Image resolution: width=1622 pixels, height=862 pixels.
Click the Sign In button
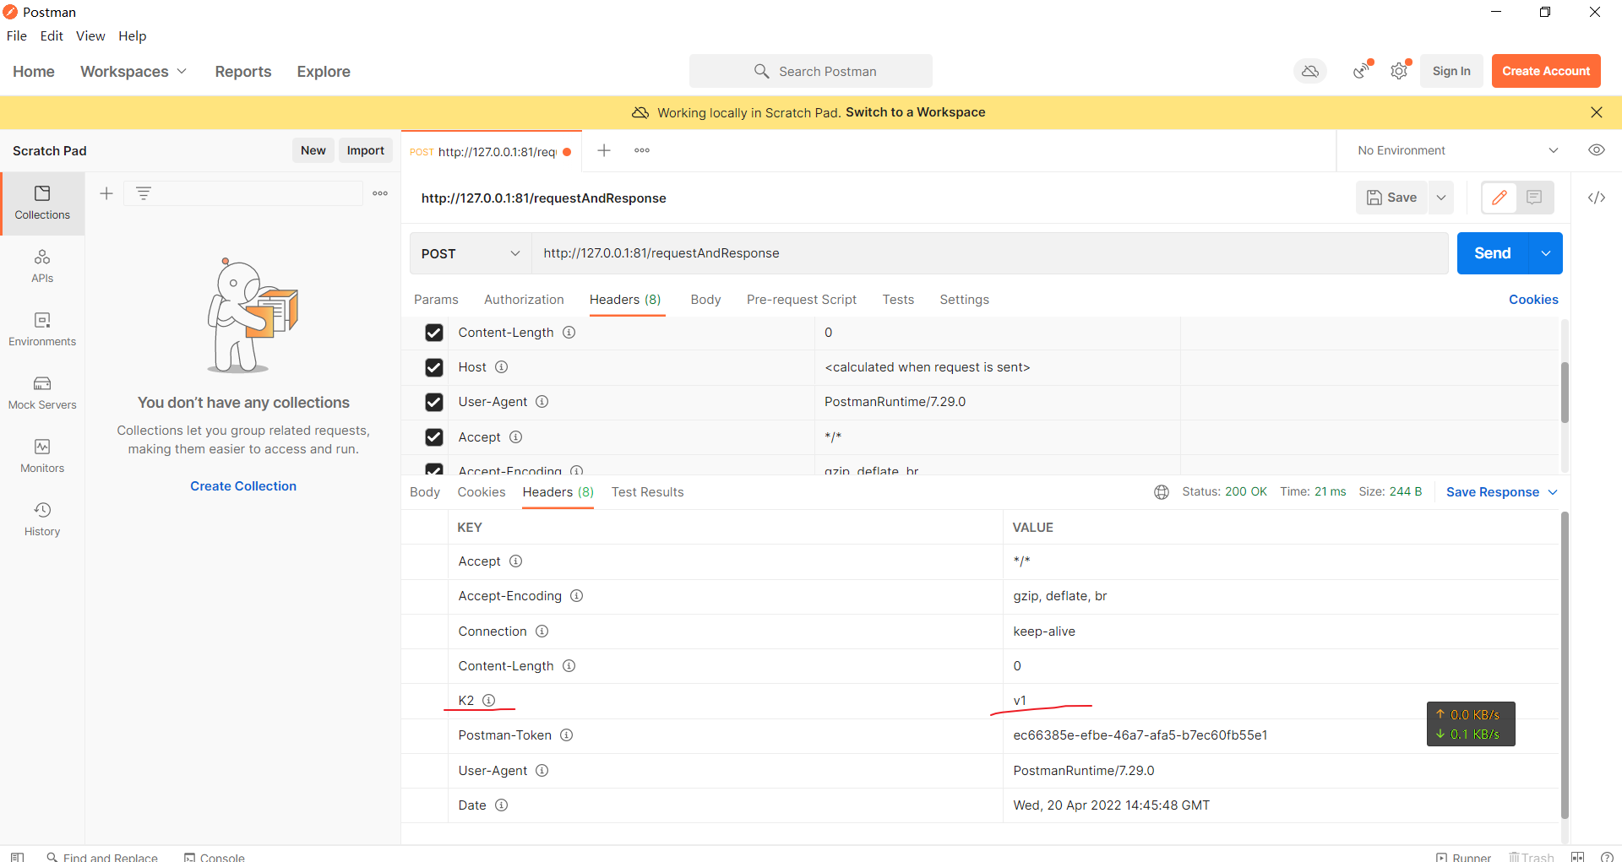click(x=1451, y=71)
